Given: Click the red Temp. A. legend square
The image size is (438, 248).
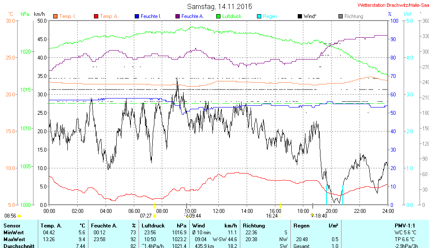Looking at the screenshot, I should point(96,16).
